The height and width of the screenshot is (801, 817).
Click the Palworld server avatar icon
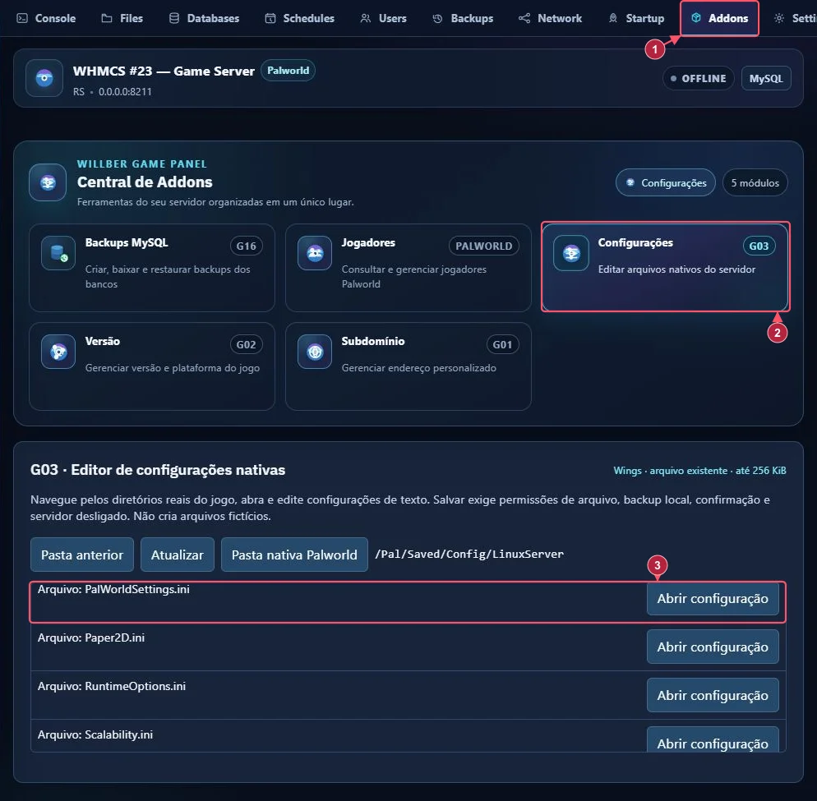44,78
